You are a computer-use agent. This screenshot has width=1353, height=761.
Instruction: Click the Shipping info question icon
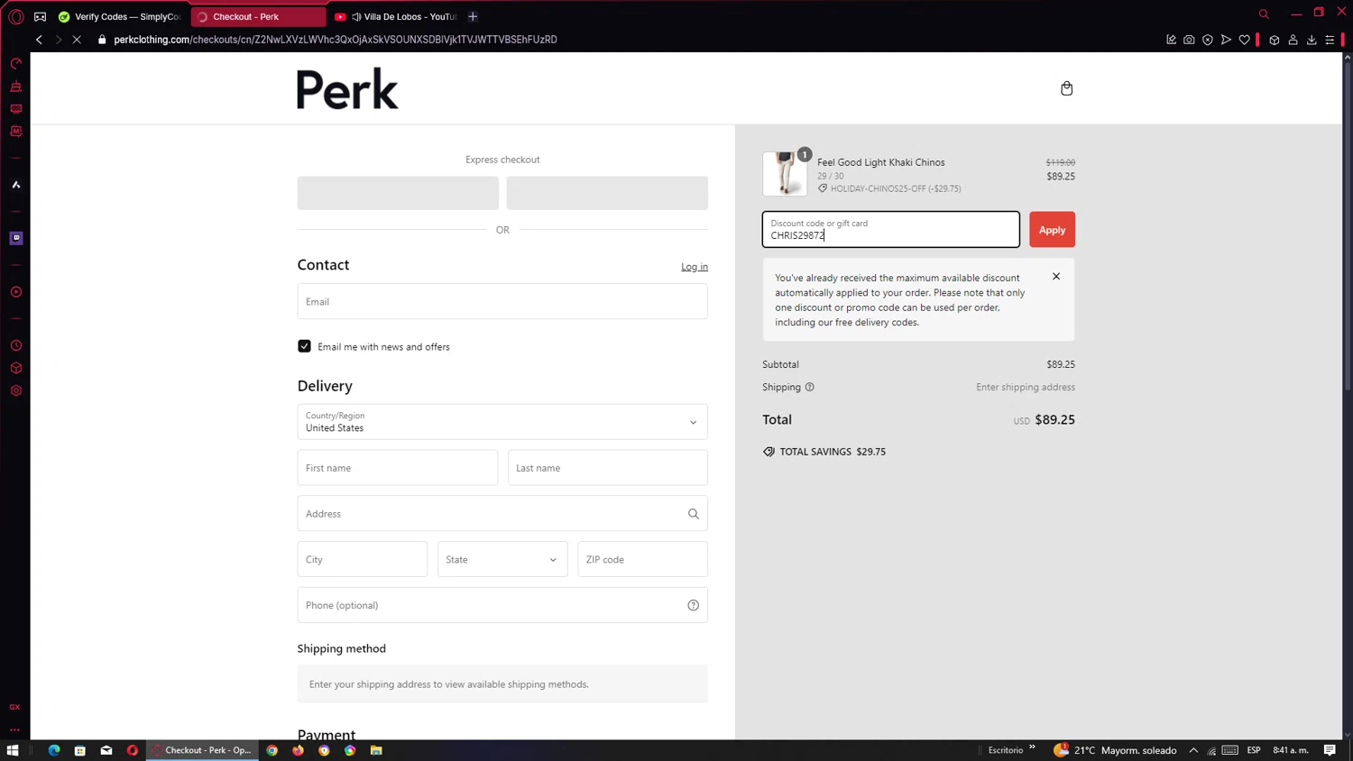(x=810, y=387)
